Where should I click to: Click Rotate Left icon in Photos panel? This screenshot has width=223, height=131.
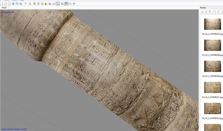point(215,12)
